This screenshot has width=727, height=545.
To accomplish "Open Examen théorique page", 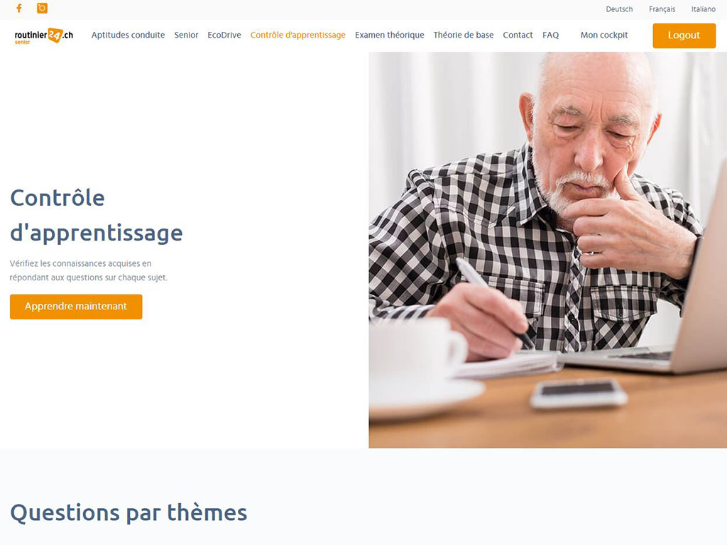I will tap(390, 35).
